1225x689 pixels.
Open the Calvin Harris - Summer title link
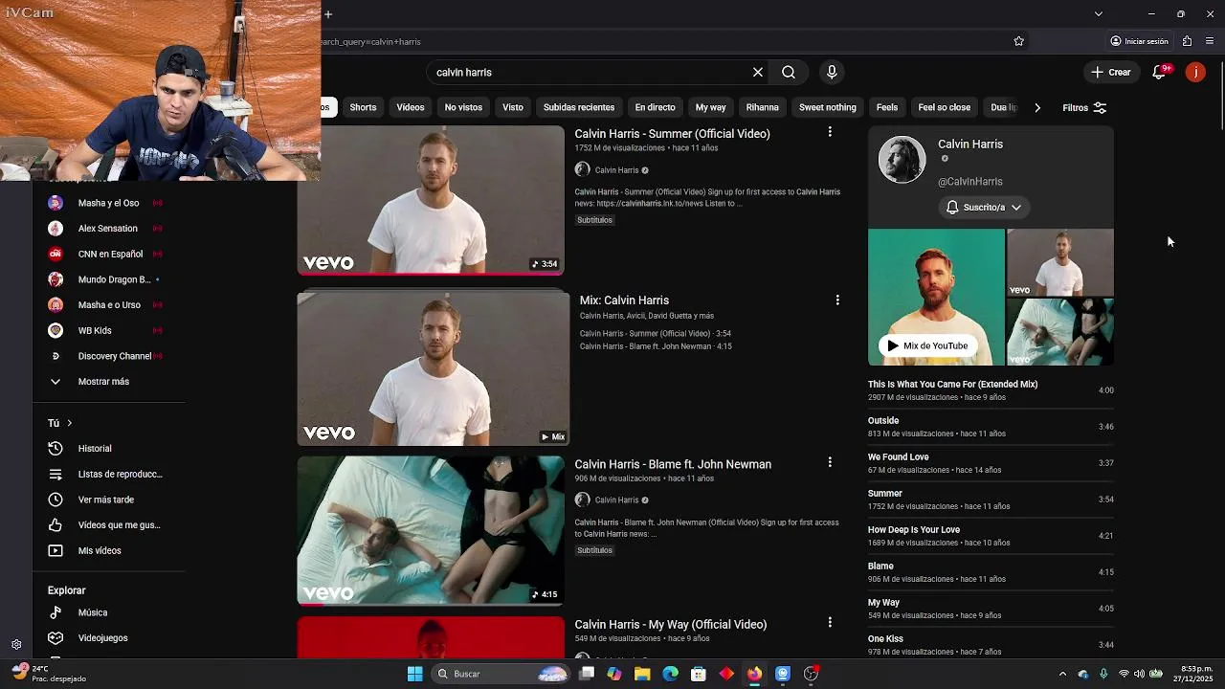pos(672,134)
